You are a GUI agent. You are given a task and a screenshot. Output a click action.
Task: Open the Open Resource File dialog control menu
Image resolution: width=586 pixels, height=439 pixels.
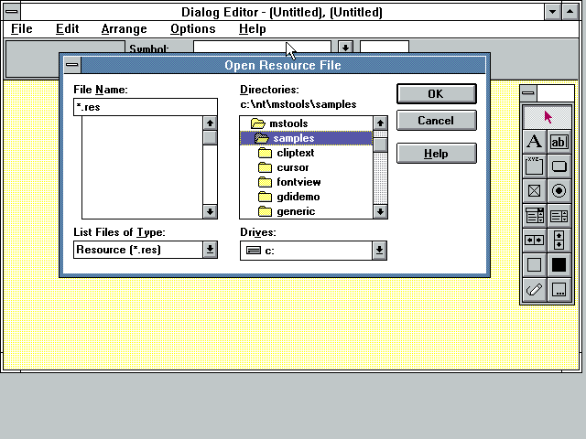[72, 65]
